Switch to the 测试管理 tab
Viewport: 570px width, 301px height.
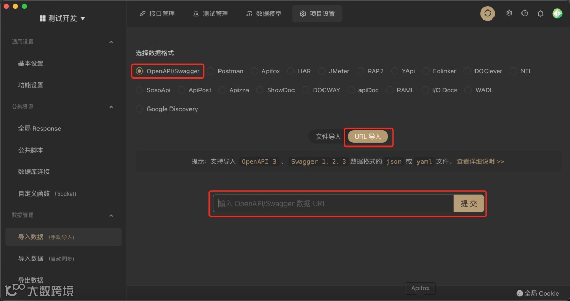point(211,14)
